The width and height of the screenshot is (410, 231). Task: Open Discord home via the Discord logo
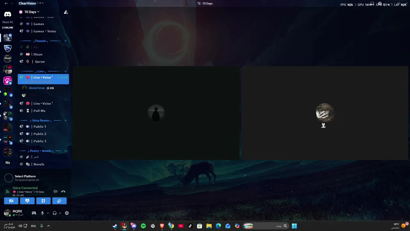(8, 14)
